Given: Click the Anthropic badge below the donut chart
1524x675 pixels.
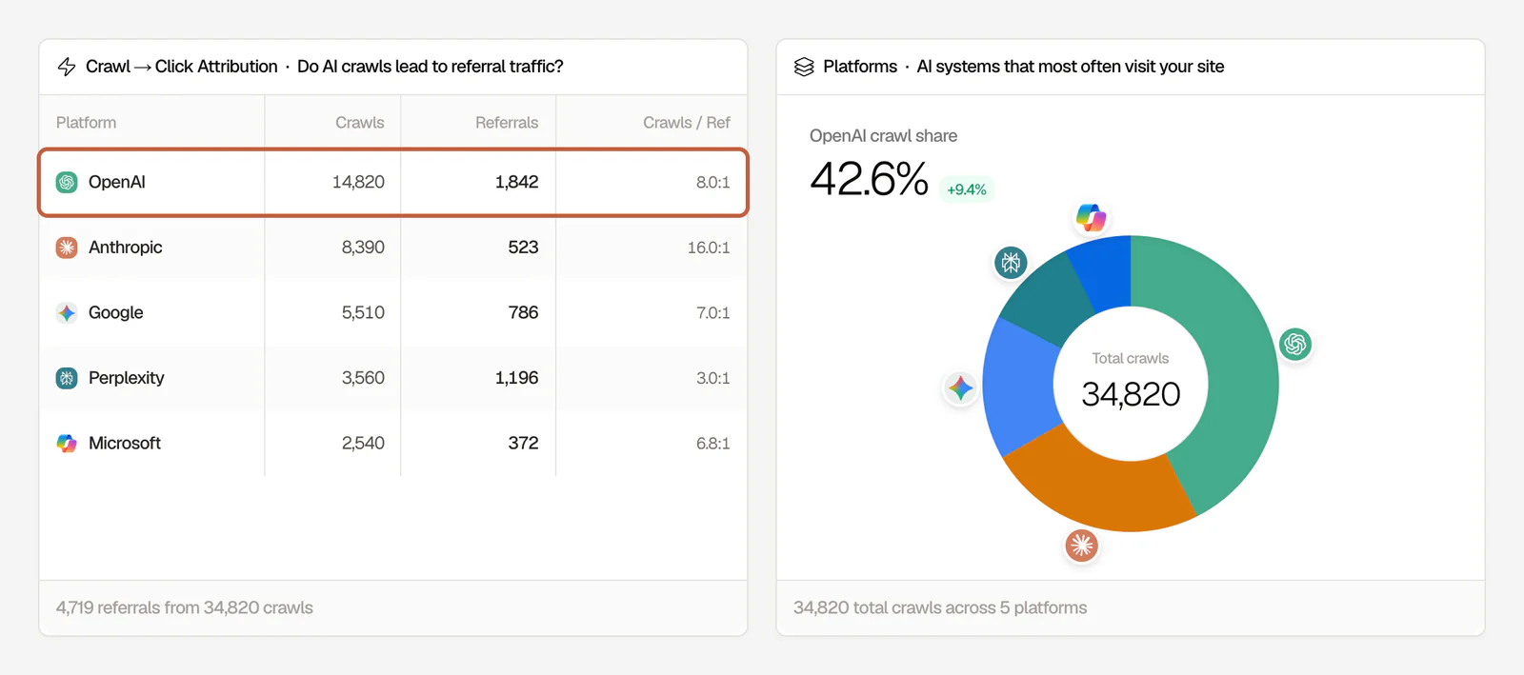Looking at the screenshot, I should (x=1081, y=546).
